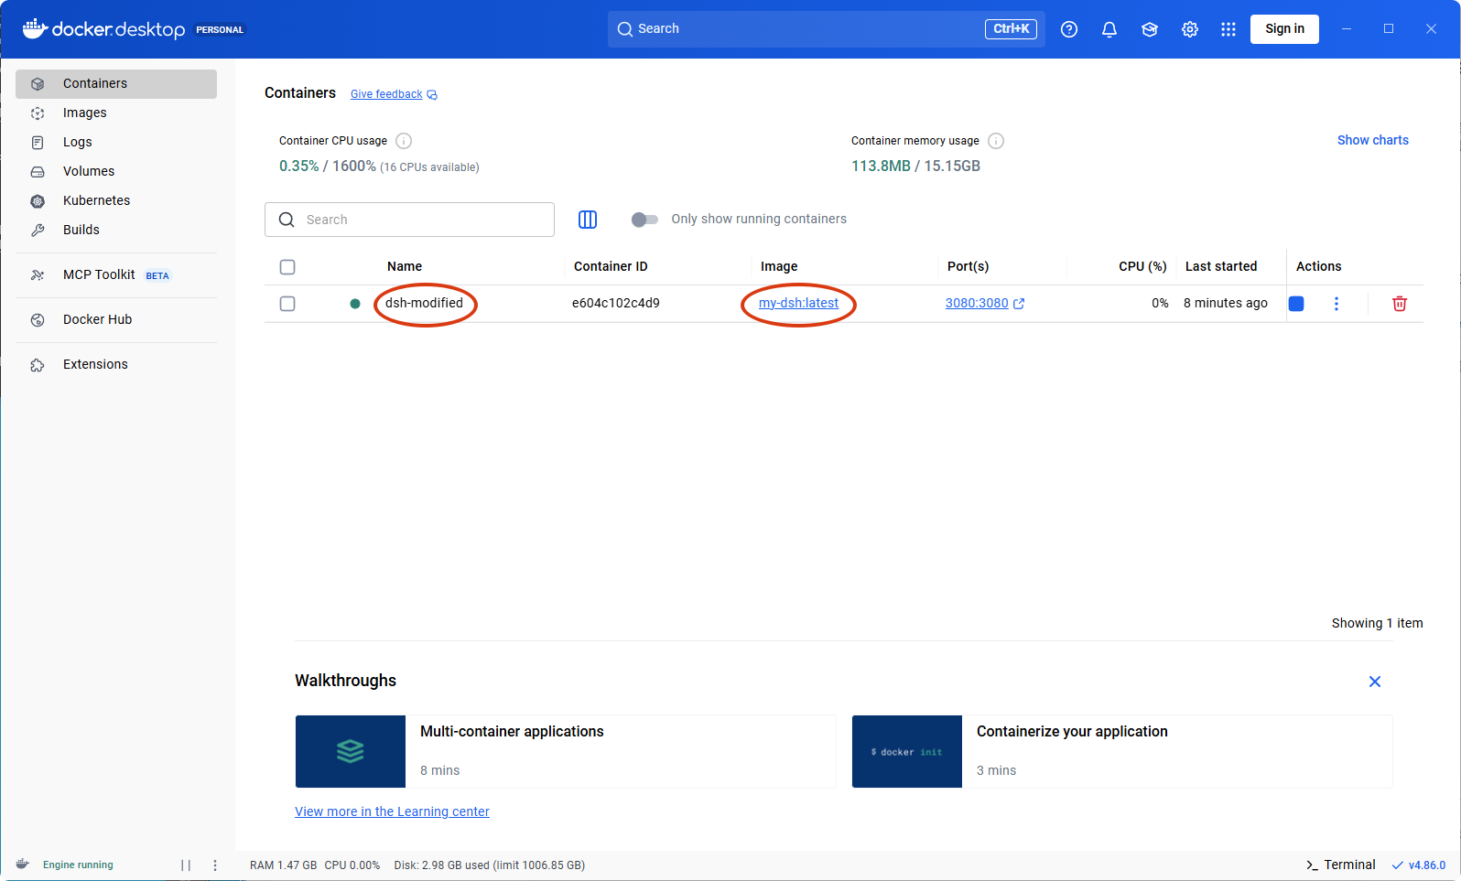Focus the containers Search field
Screen dimensions: 1461x881
409,220
